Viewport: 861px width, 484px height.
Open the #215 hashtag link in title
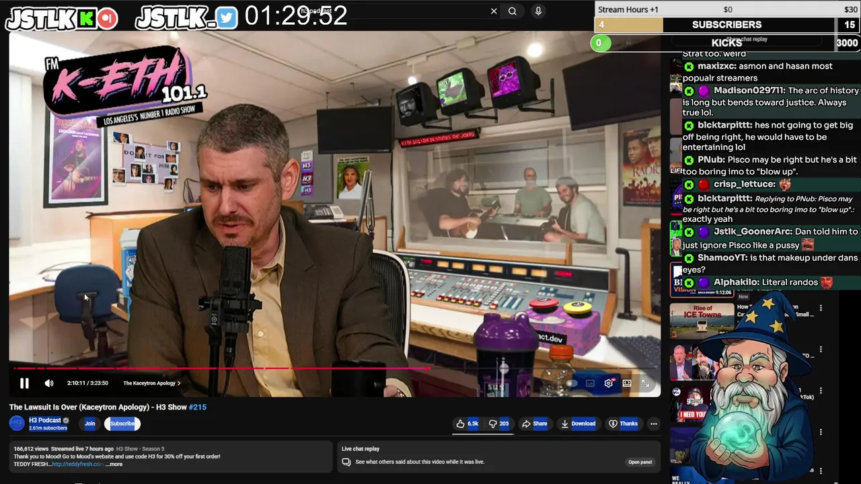(x=198, y=407)
